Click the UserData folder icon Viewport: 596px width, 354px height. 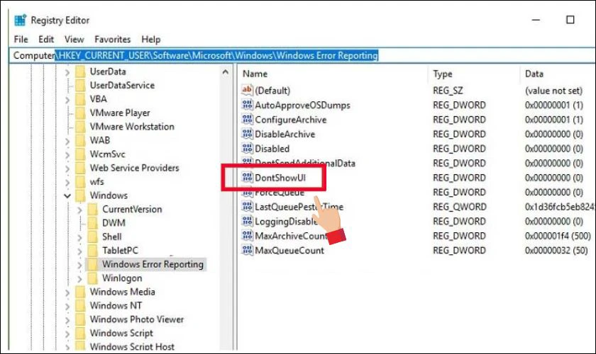(x=80, y=72)
